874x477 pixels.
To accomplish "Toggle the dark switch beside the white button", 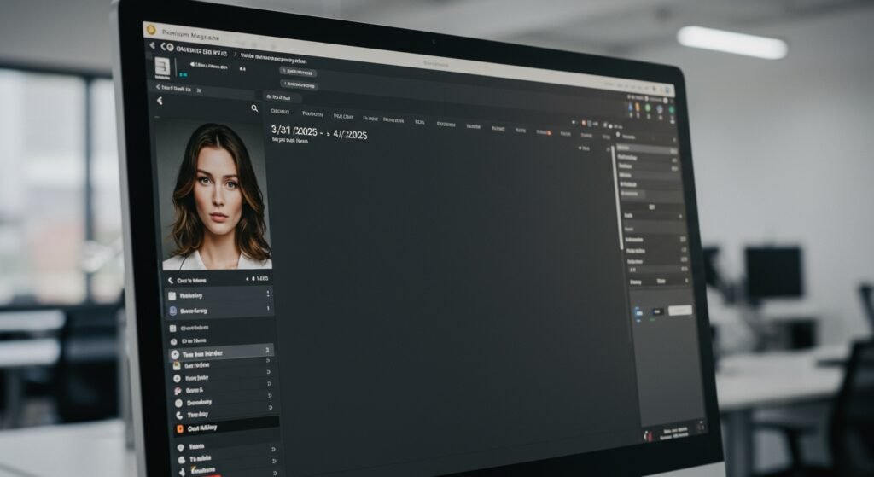I will click(656, 312).
